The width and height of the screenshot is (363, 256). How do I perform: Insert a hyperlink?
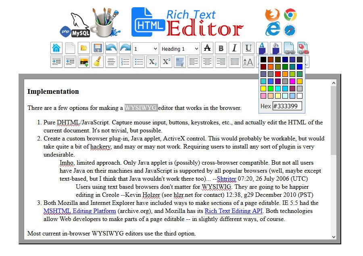click(289, 48)
